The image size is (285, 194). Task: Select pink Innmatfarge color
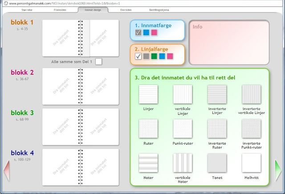pyautogui.click(x=154, y=32)
